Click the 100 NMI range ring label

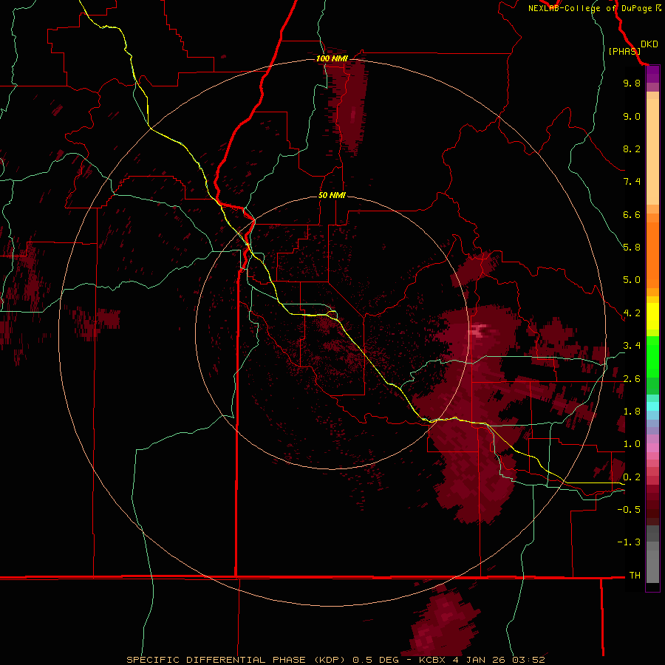point(332,58)
